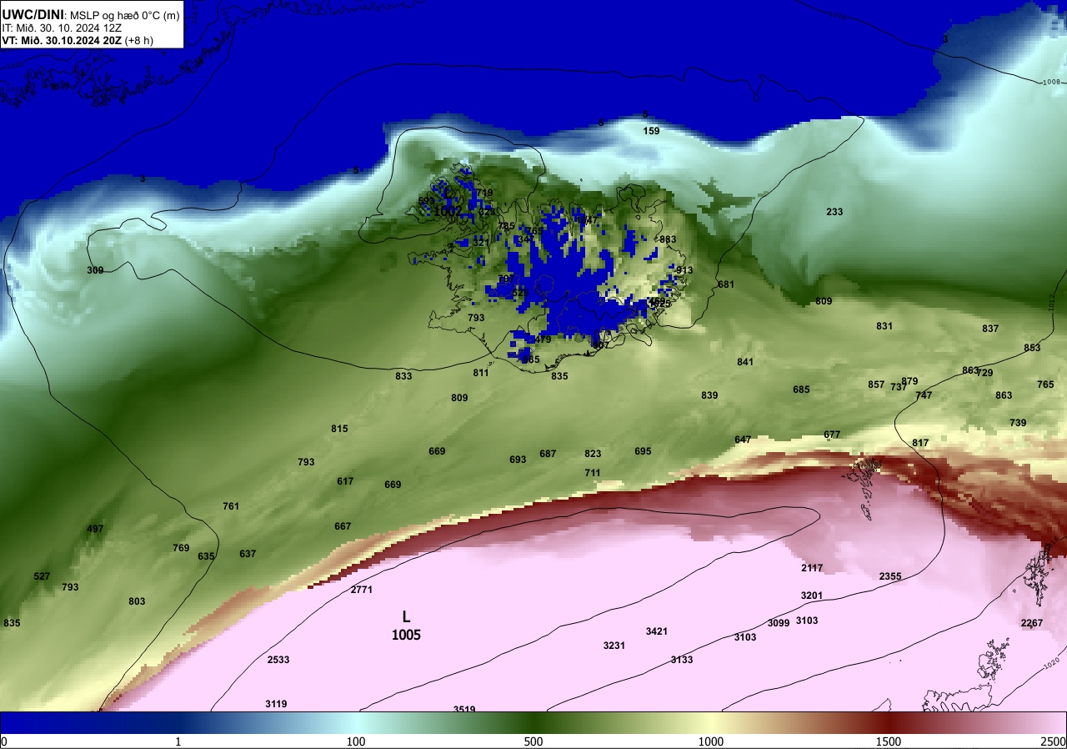Click the freezing level value 3201

(812, 596)
